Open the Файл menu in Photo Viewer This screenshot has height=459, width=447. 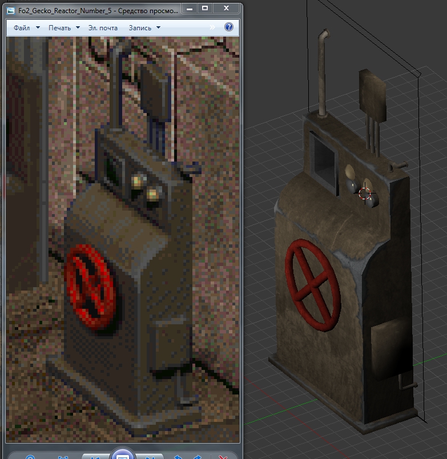[x=22, y=28]
